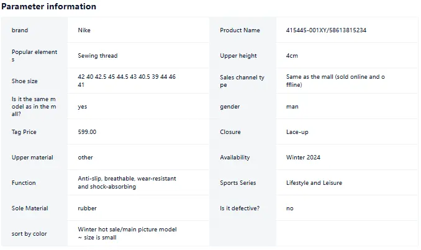421x250 pixels.
Task: Select the Sewing thread value
Action: click(x=97, y=56)
